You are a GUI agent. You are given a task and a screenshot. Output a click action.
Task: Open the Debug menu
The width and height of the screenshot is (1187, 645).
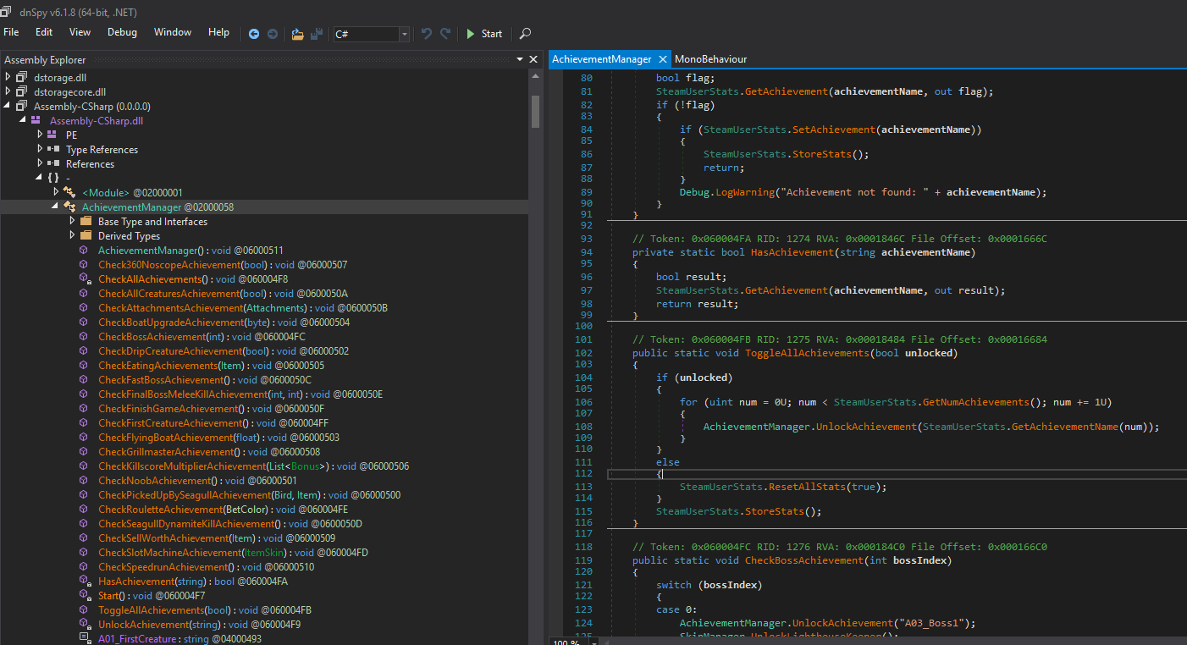click(122, 32)
